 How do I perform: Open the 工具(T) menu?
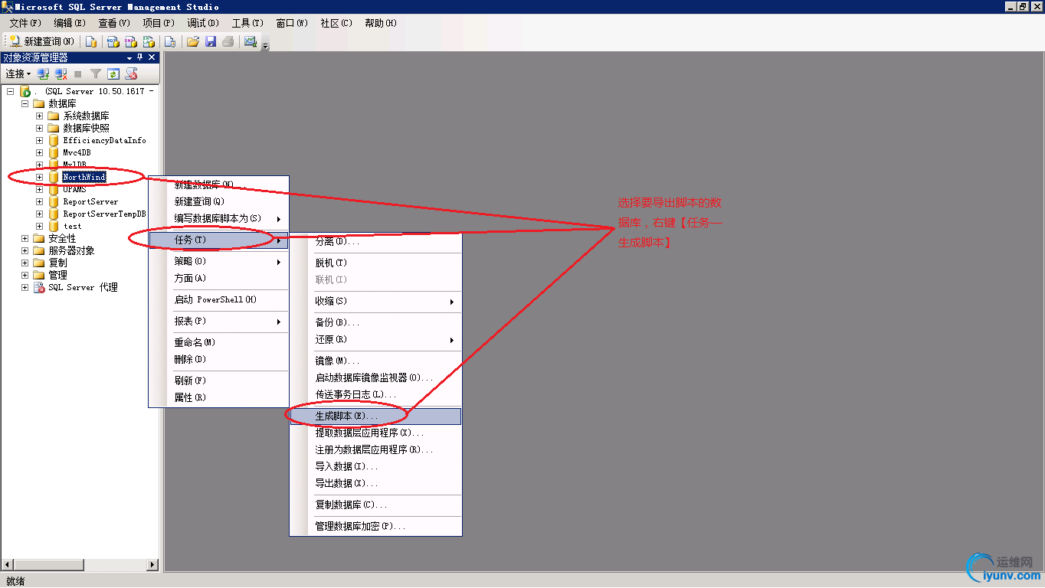247,23
